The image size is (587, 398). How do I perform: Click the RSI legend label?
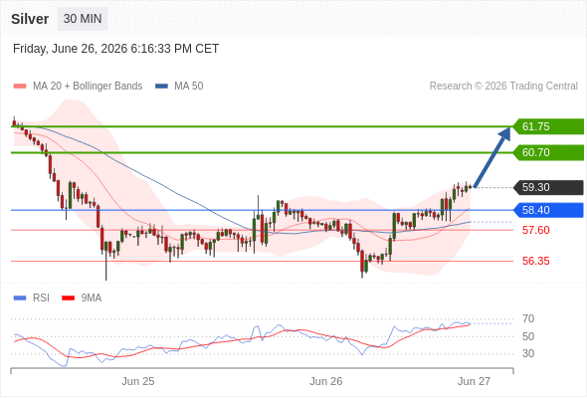point(41,298)
